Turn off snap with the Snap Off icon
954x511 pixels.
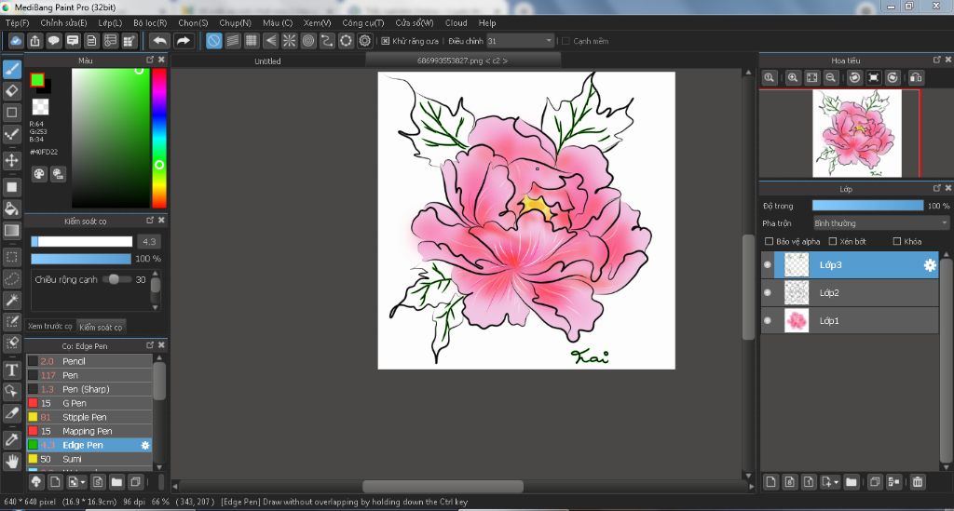[x=213, y=41]
